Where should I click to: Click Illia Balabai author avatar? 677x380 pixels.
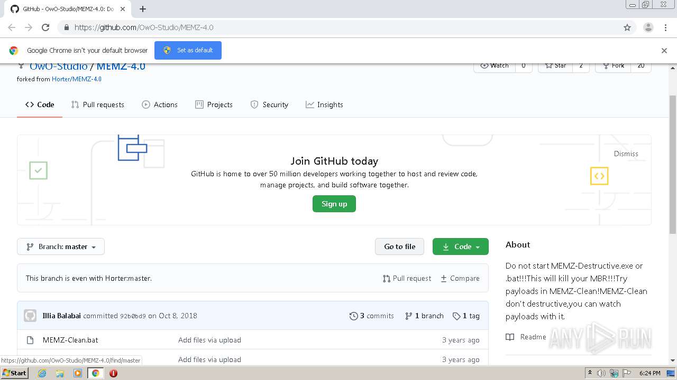pyautogui.click(x=30, y=316)
